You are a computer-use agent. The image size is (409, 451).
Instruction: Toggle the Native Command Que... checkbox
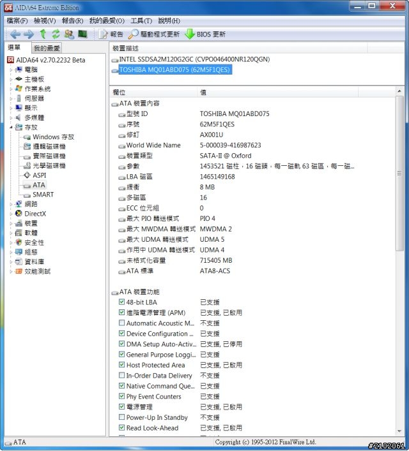click(x=121, y=386)
